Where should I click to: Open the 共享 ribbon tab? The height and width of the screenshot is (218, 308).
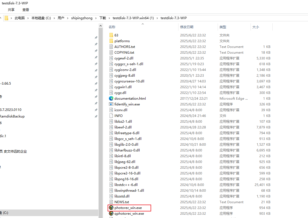coord(11,10)
